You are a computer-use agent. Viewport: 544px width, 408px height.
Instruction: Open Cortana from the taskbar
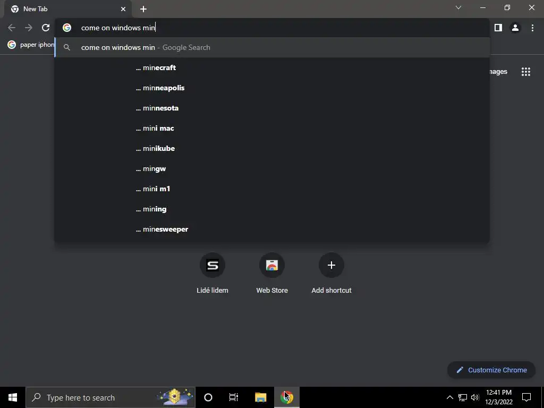(x=208, y=397)
